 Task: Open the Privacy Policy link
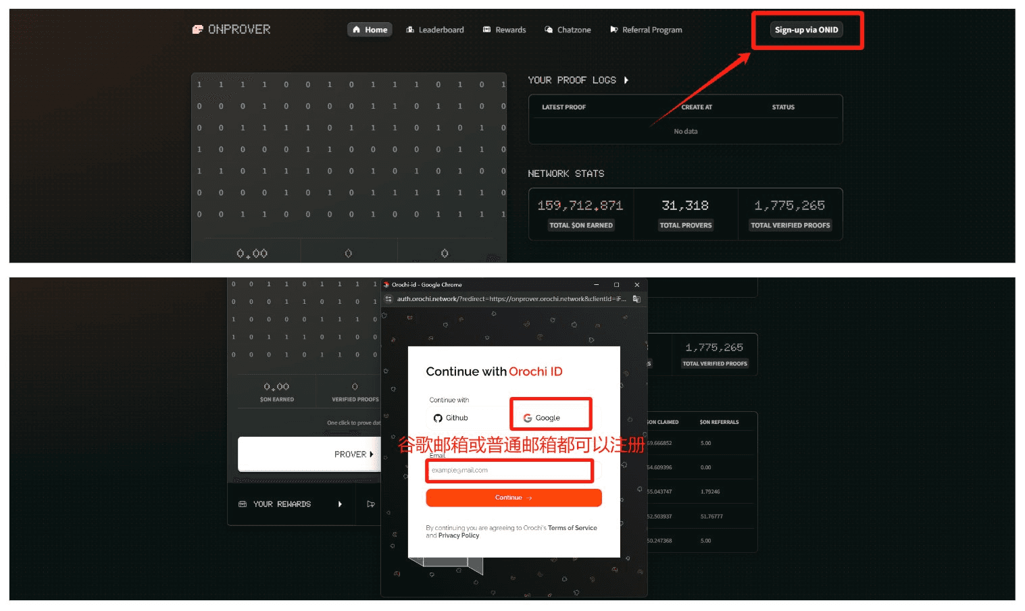click(x=459, y=535)
